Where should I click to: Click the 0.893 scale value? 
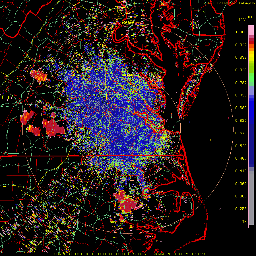pyautogui.click(x=241, y=57)
